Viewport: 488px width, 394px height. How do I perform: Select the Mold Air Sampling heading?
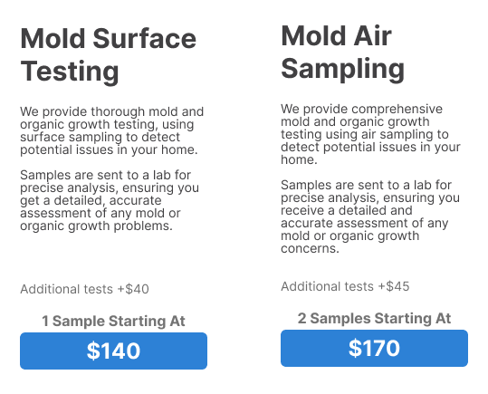point(342,52)
